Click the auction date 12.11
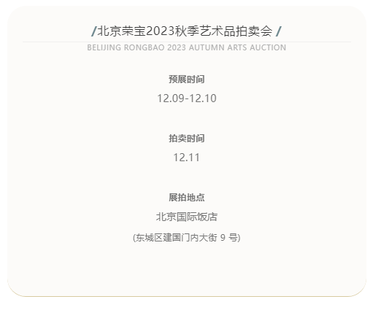The image size is (373, 310). tap(187, 158)
